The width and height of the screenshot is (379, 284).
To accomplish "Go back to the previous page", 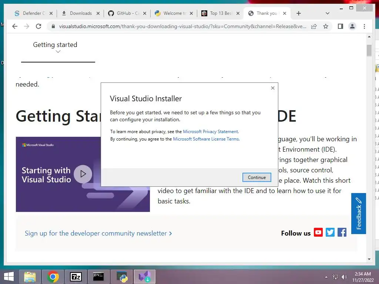I will 15,26.
